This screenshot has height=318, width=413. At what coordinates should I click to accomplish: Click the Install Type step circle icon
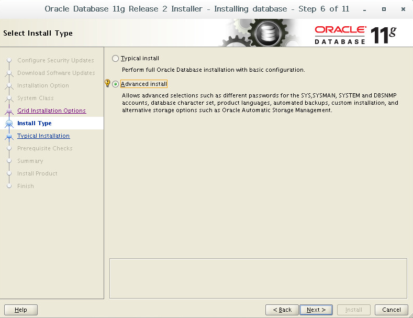[9, 123]
